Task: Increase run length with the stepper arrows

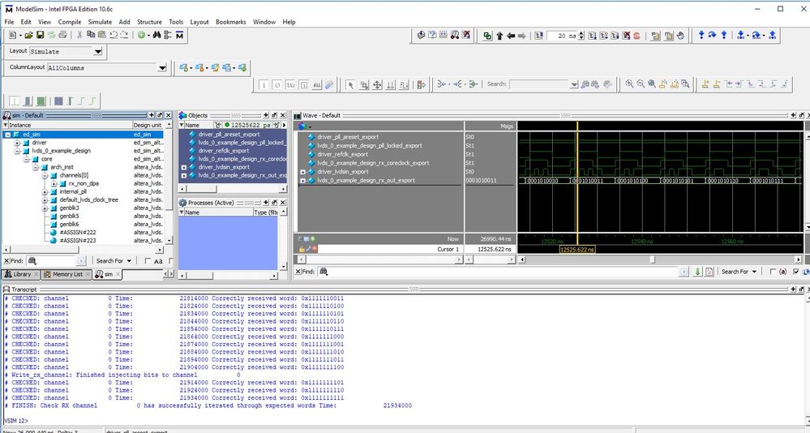Action: point(581,33)
